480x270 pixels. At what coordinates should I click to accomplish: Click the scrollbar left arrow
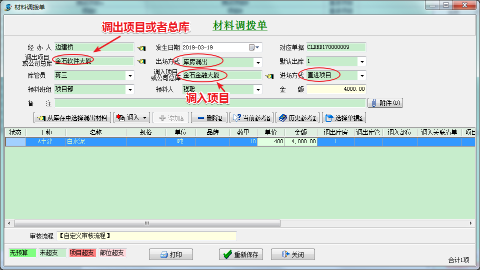[x=9, y=223]
